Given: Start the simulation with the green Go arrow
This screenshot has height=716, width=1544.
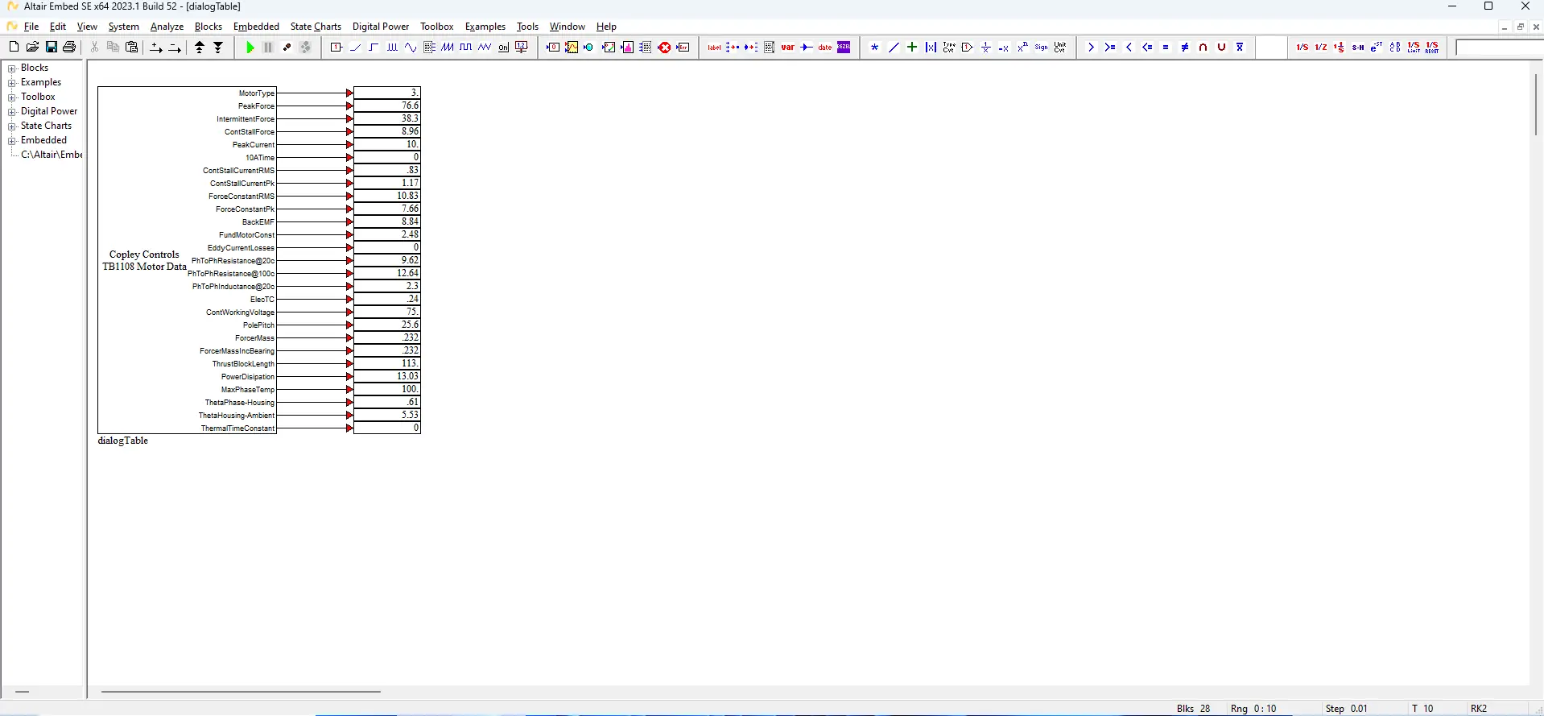Looking at the screenshot, I should 250,48.
